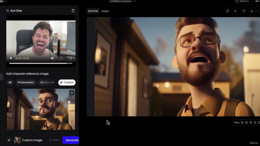Open the video player's more options menu
The height and width of the screenshot is (146, 260).
pos(71,58)
